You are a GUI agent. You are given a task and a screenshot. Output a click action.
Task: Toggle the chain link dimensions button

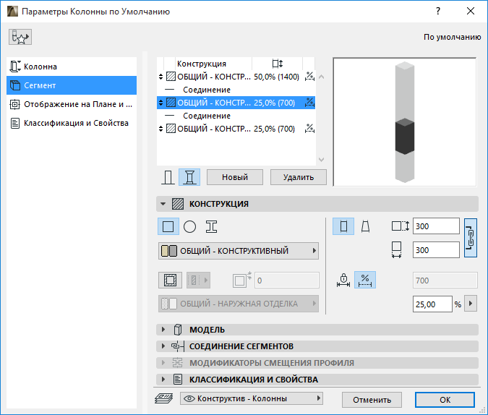coord(471,238)
